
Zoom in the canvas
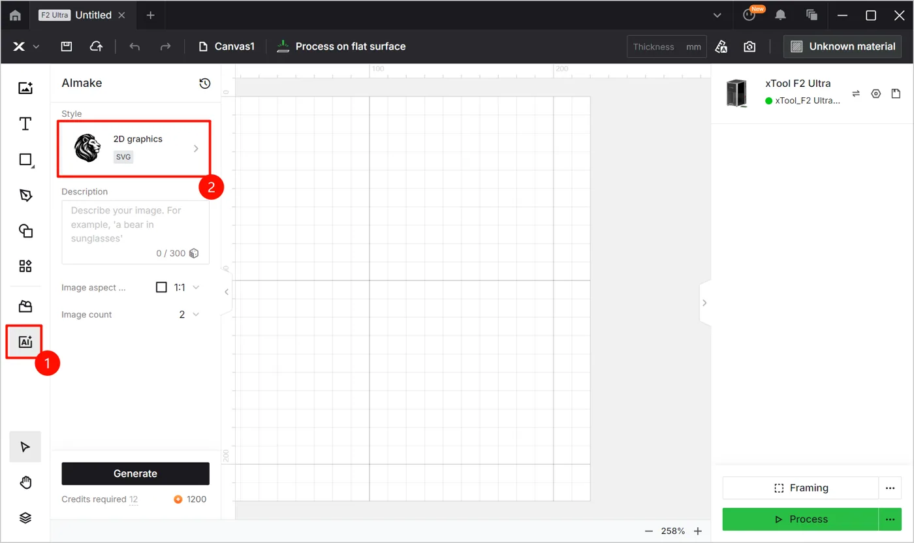click(x=698, y=531)
